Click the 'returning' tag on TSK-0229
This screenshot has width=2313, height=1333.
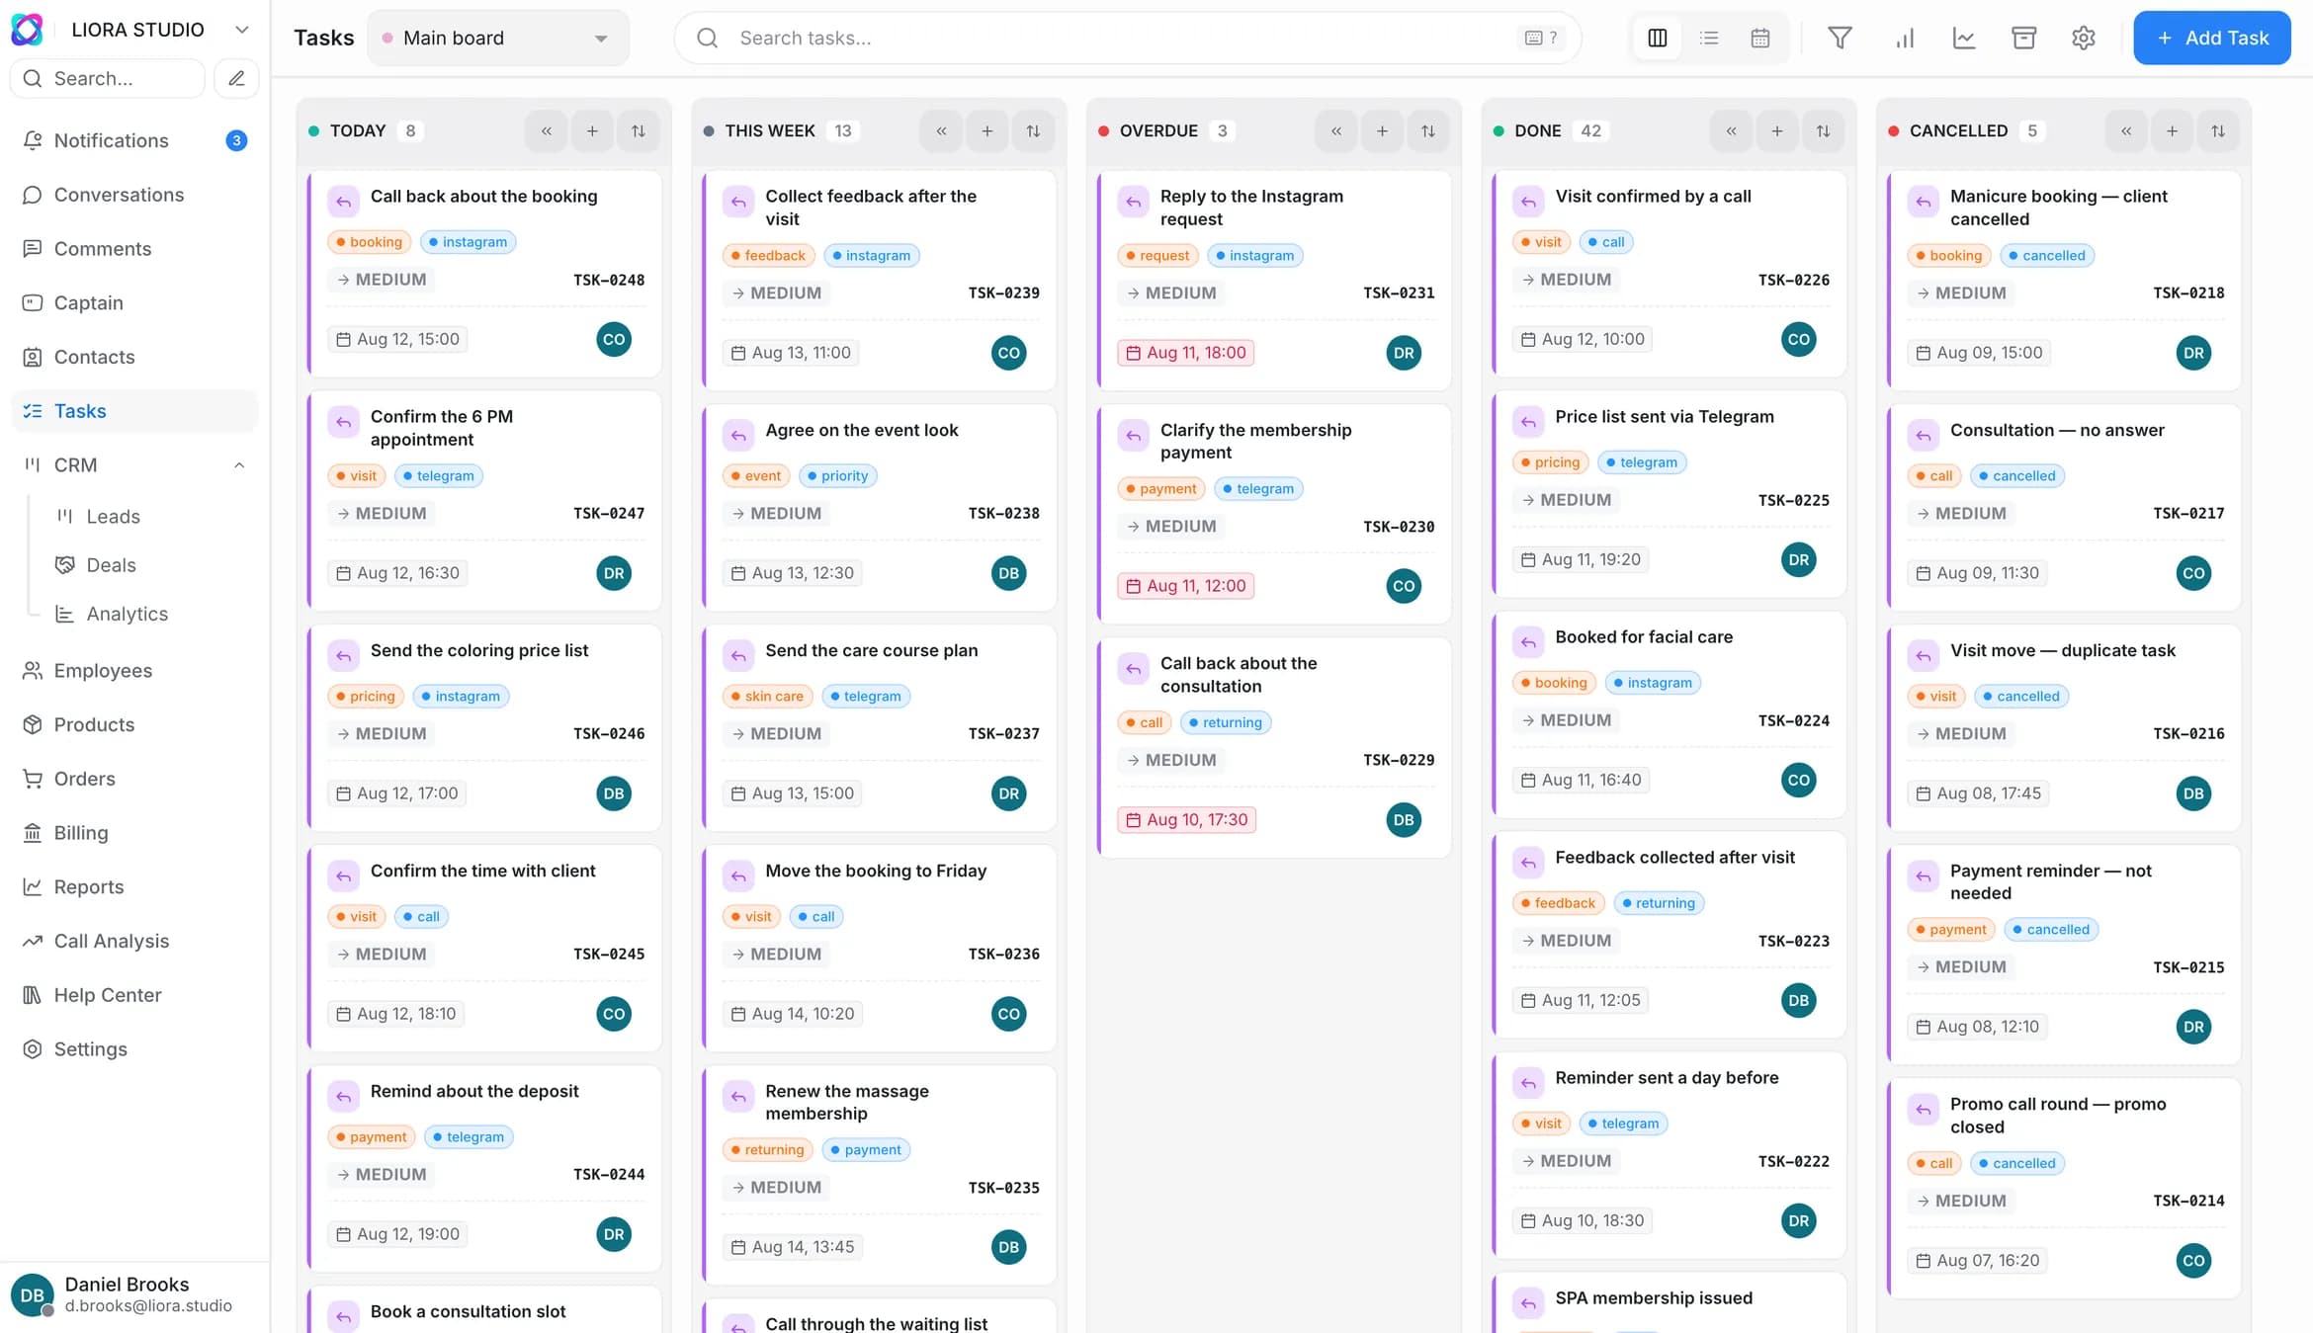[x=1226, y=722]
